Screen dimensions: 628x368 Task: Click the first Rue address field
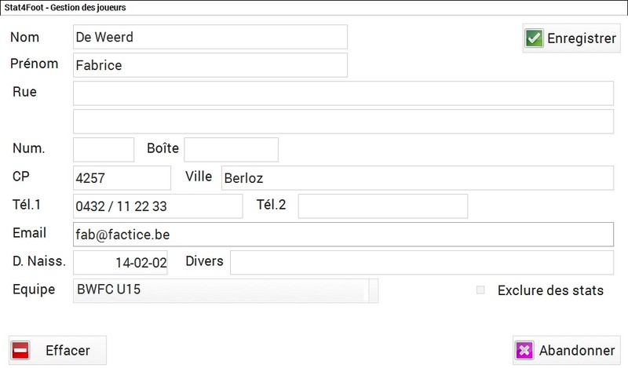pos(343,93)
